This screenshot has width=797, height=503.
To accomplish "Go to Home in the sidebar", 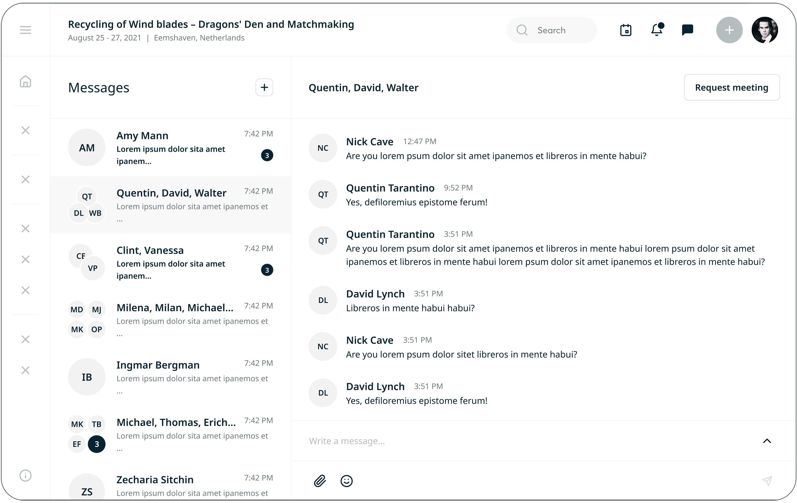I will [25, 81].
